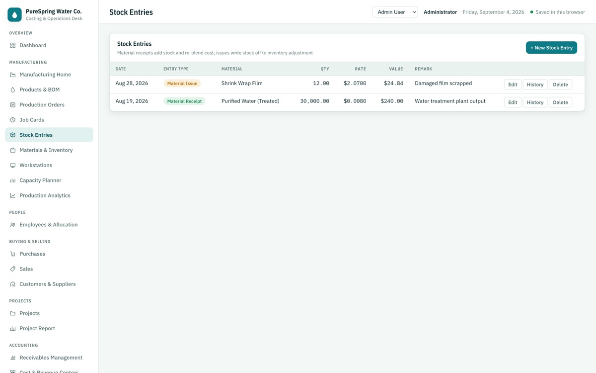The height and width of the screenshot is (373, 596).
Task: Click the Manufacturing Home folder icon
Action: point(13,75)
